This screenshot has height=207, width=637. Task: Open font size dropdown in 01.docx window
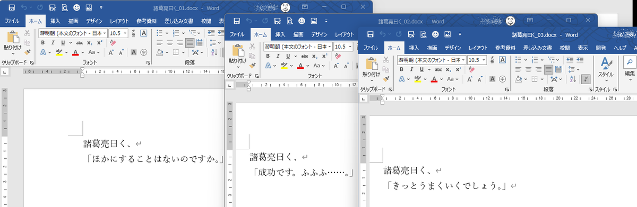tap(125, 33)
